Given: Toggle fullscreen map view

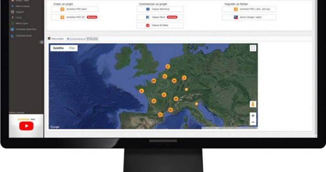Looking at the screenshot, I should point(253,48).
